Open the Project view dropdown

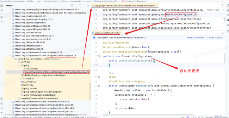click(10, 6)
